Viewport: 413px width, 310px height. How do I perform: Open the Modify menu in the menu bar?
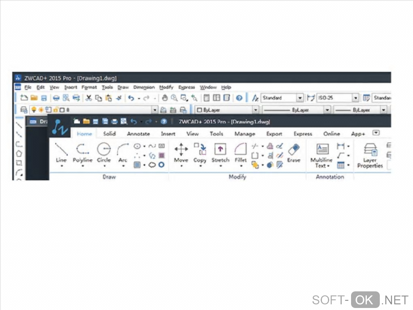(166, 87)
